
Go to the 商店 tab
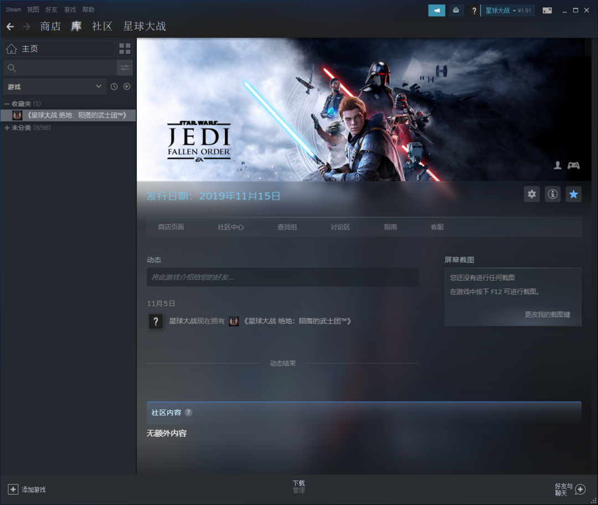[50, 27]
